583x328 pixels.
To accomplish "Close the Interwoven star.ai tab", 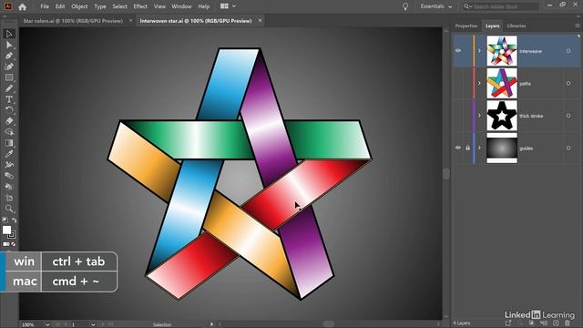I will [260, 20].
